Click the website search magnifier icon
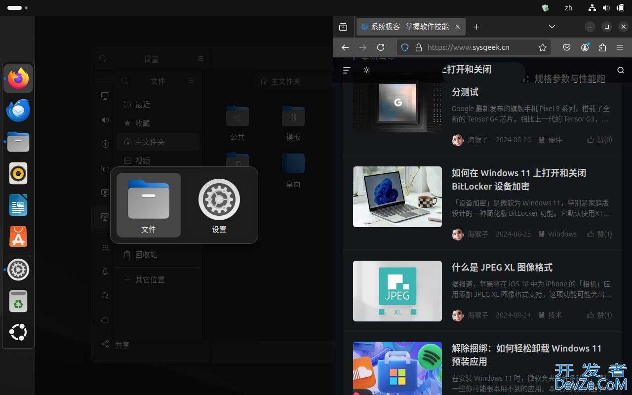This screenshot has width=632, height=395. coord(621,70)
